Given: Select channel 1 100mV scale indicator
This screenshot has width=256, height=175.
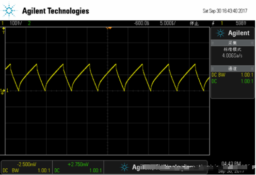Looking at the screenshot, I should (x=16, y=23).
